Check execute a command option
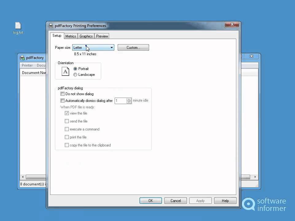The width and height of the screenshot is (295, 221). tap(67, 129)
